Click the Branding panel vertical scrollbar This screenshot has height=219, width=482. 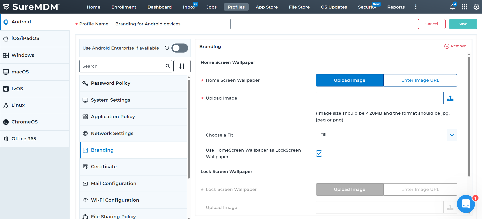[x=469, y=116]
